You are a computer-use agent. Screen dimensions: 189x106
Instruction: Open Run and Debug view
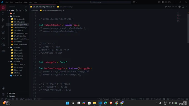click(3, 26)
